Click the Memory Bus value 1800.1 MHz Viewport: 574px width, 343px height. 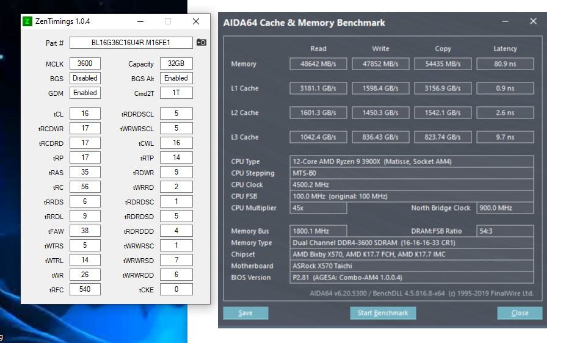[318, 231]
